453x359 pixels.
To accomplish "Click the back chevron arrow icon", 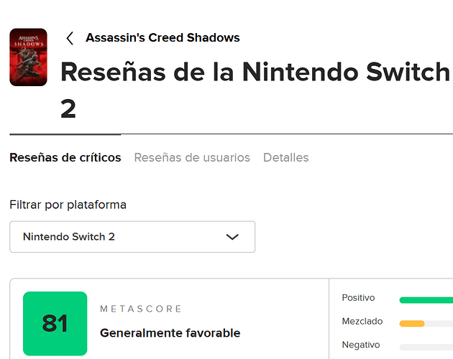I will (70, 38).
